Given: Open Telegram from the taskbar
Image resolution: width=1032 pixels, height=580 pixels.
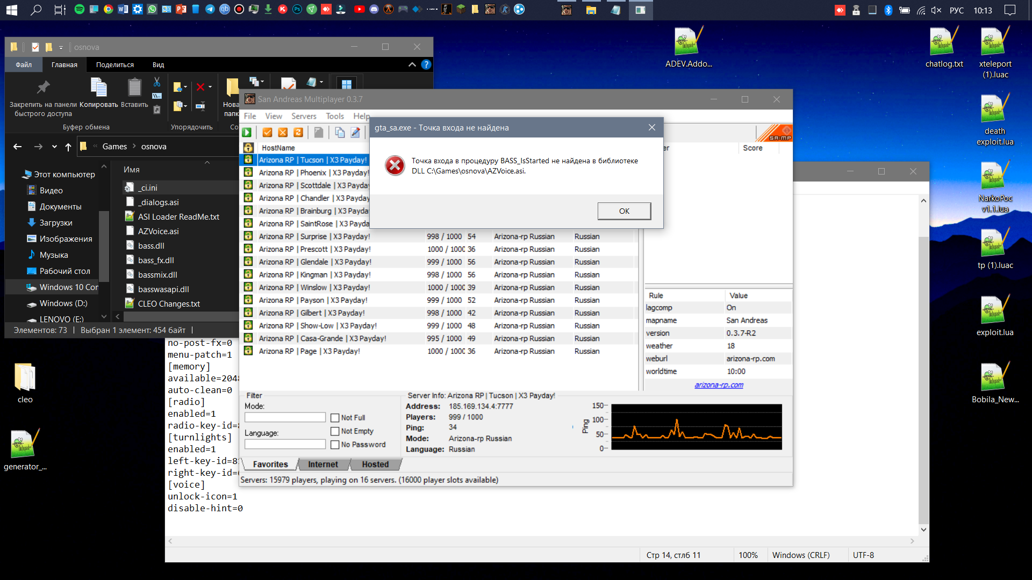Looking at the screenshot, I should point(210,10).
